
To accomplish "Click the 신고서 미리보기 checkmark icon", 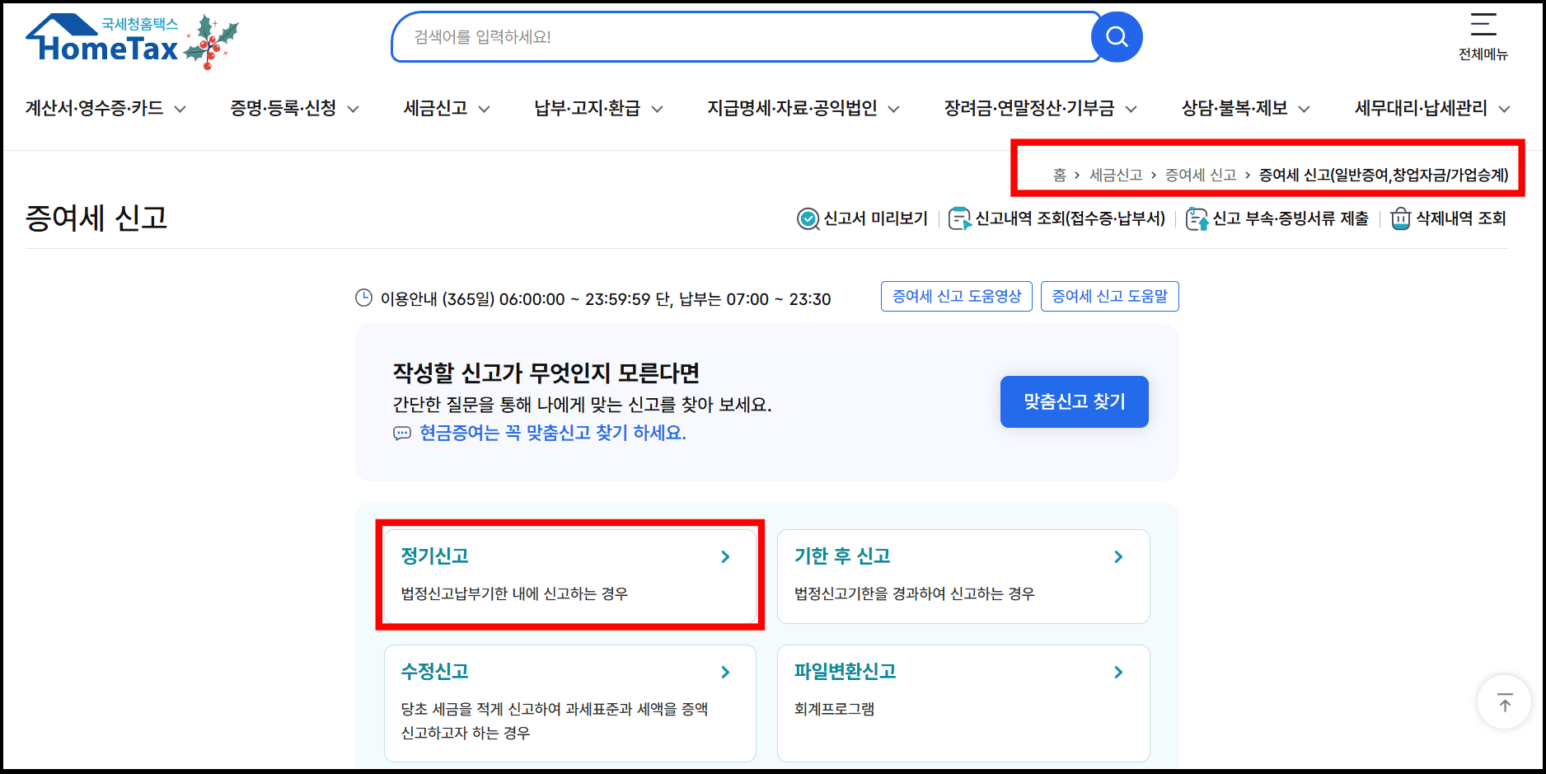I will [808, 218].
